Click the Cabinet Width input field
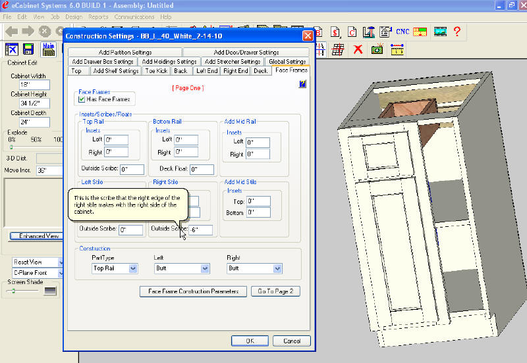This screenshot has width=527, height=363. pos(35,85)
